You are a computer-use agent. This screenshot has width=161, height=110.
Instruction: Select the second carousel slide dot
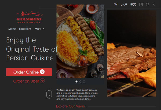[80, 81]
